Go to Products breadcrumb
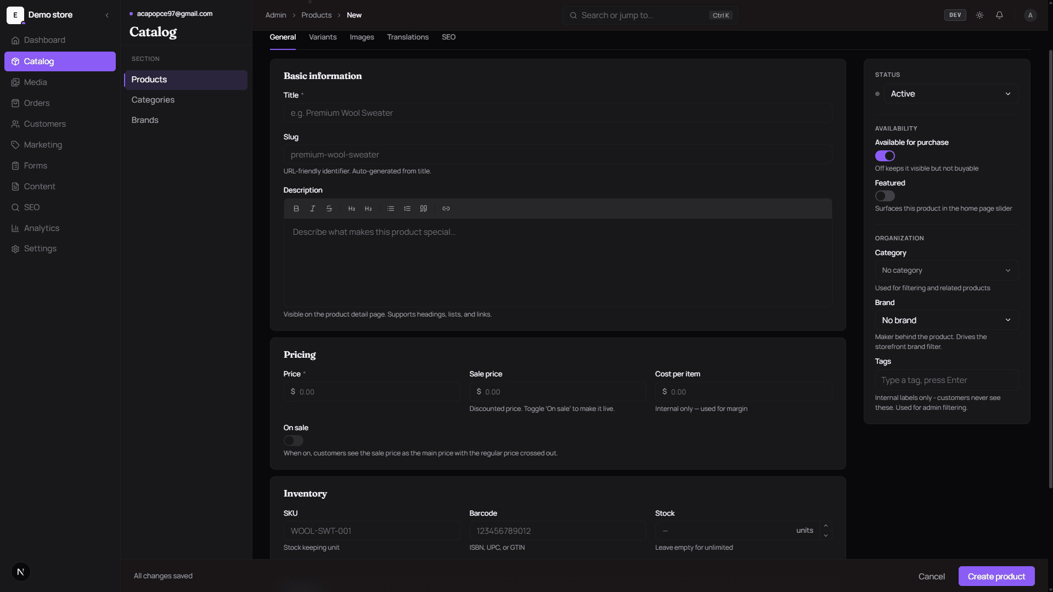The width and height of the screenshot is (1053, 592). point(316,15)
